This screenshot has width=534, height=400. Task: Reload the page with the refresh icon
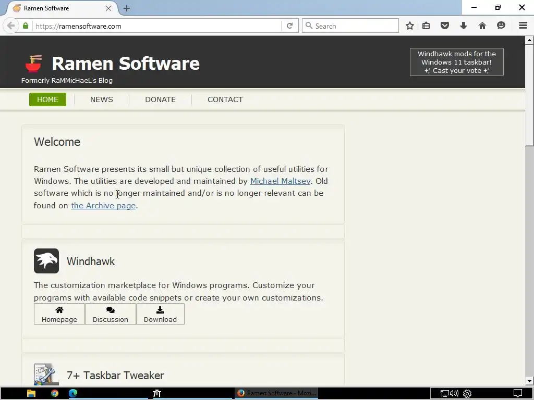click(289, 26)
